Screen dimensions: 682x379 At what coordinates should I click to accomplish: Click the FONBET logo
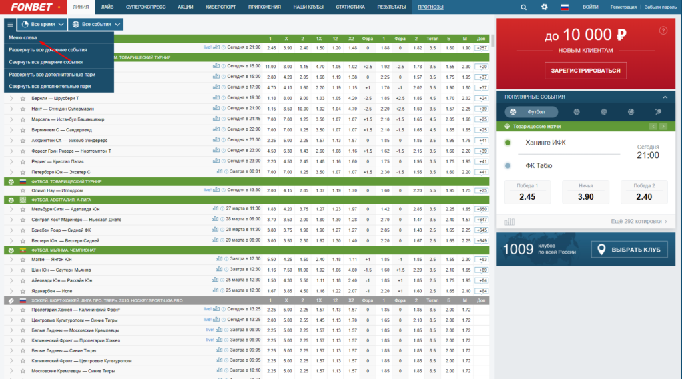(33, 7)
